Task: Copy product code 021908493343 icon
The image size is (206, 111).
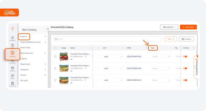Action: 85,56
